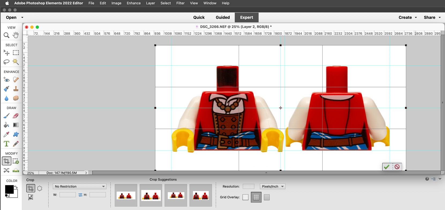Select the Brush tool
This screenshot has height=210, width=445.
click(x=6, y=116)
